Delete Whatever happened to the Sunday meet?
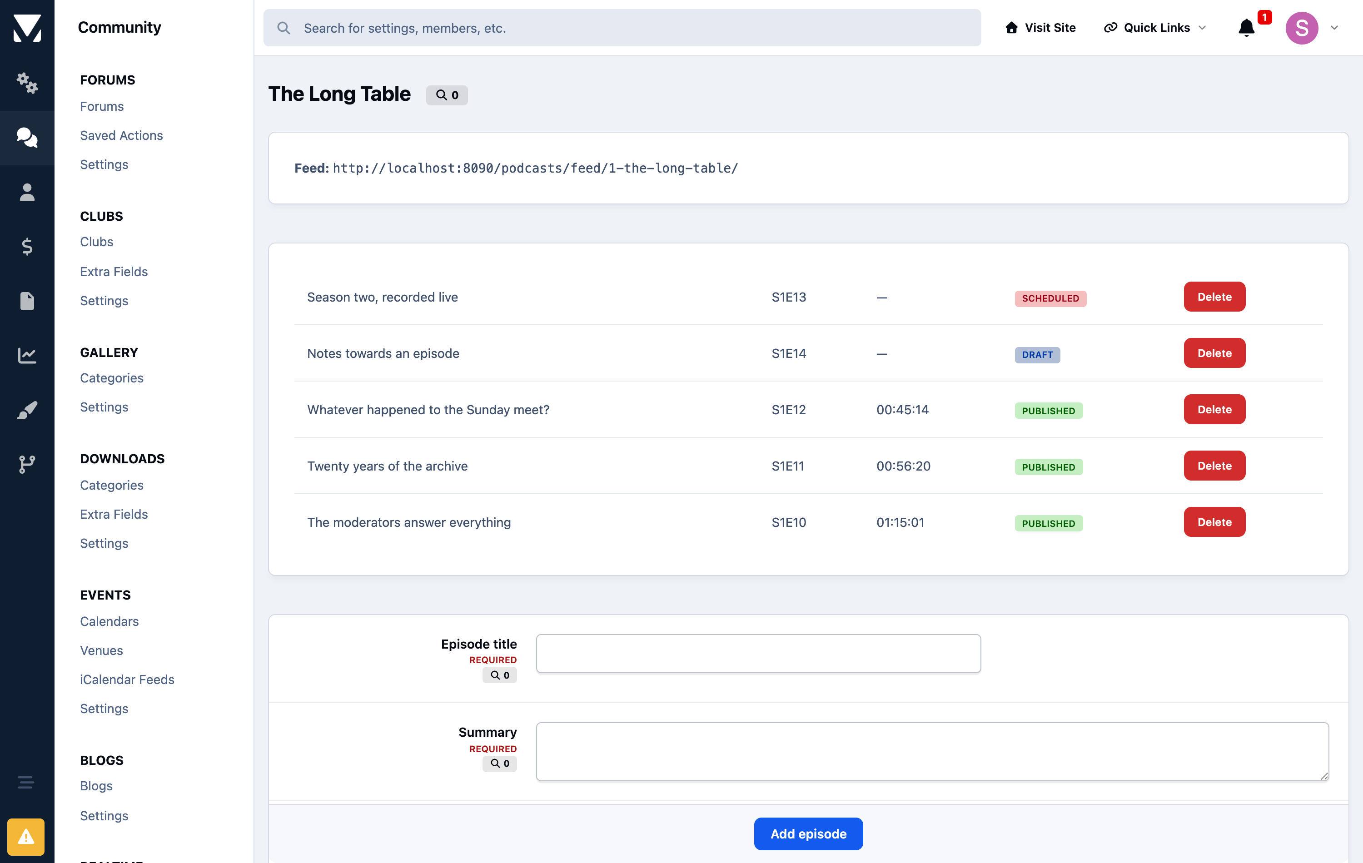The width and height of the screenshot is (1363, 863). coord(1215,409)
